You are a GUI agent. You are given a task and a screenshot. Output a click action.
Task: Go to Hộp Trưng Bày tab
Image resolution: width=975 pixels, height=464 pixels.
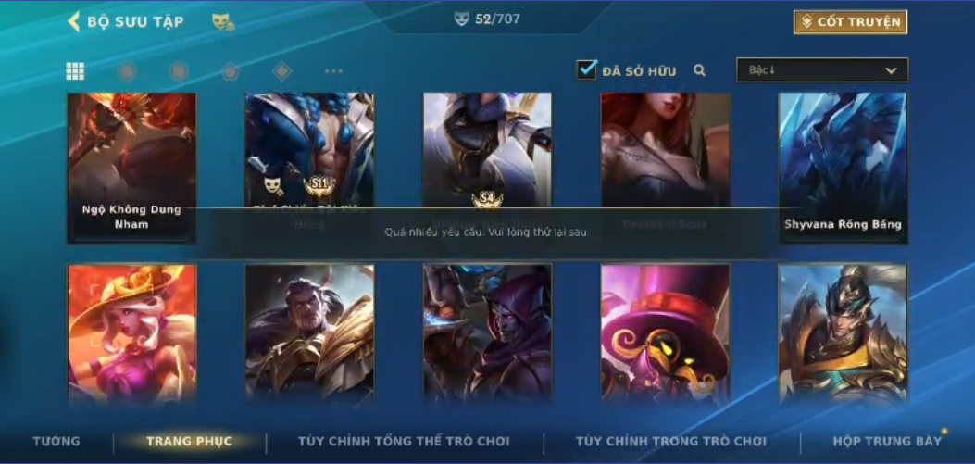click(887, 442)
